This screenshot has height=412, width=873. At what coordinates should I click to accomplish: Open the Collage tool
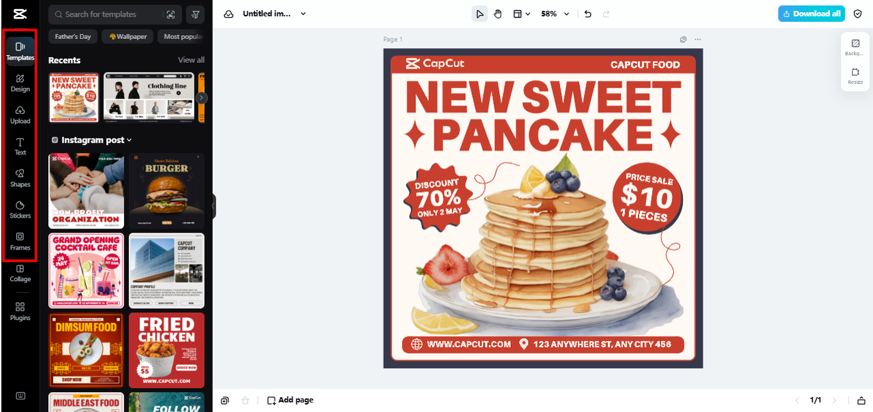(x=20, y=272)
